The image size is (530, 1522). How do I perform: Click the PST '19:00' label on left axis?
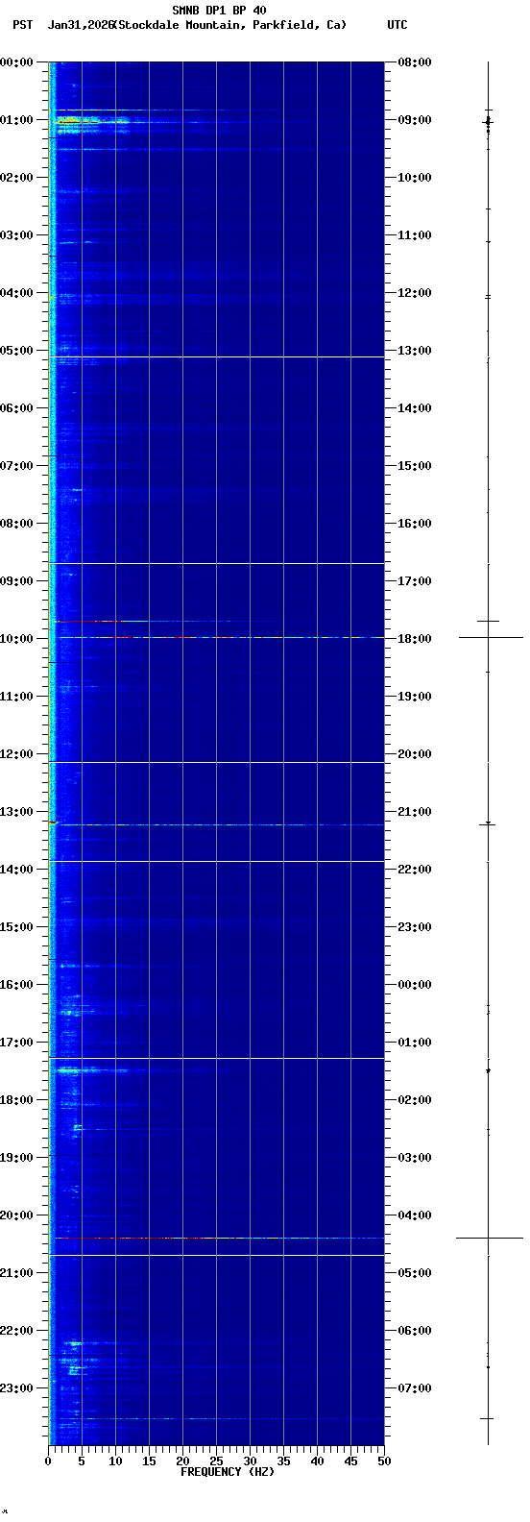point(17,1158)
